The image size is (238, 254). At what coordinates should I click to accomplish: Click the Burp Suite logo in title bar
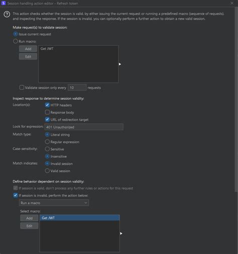(x=4, y=3)
